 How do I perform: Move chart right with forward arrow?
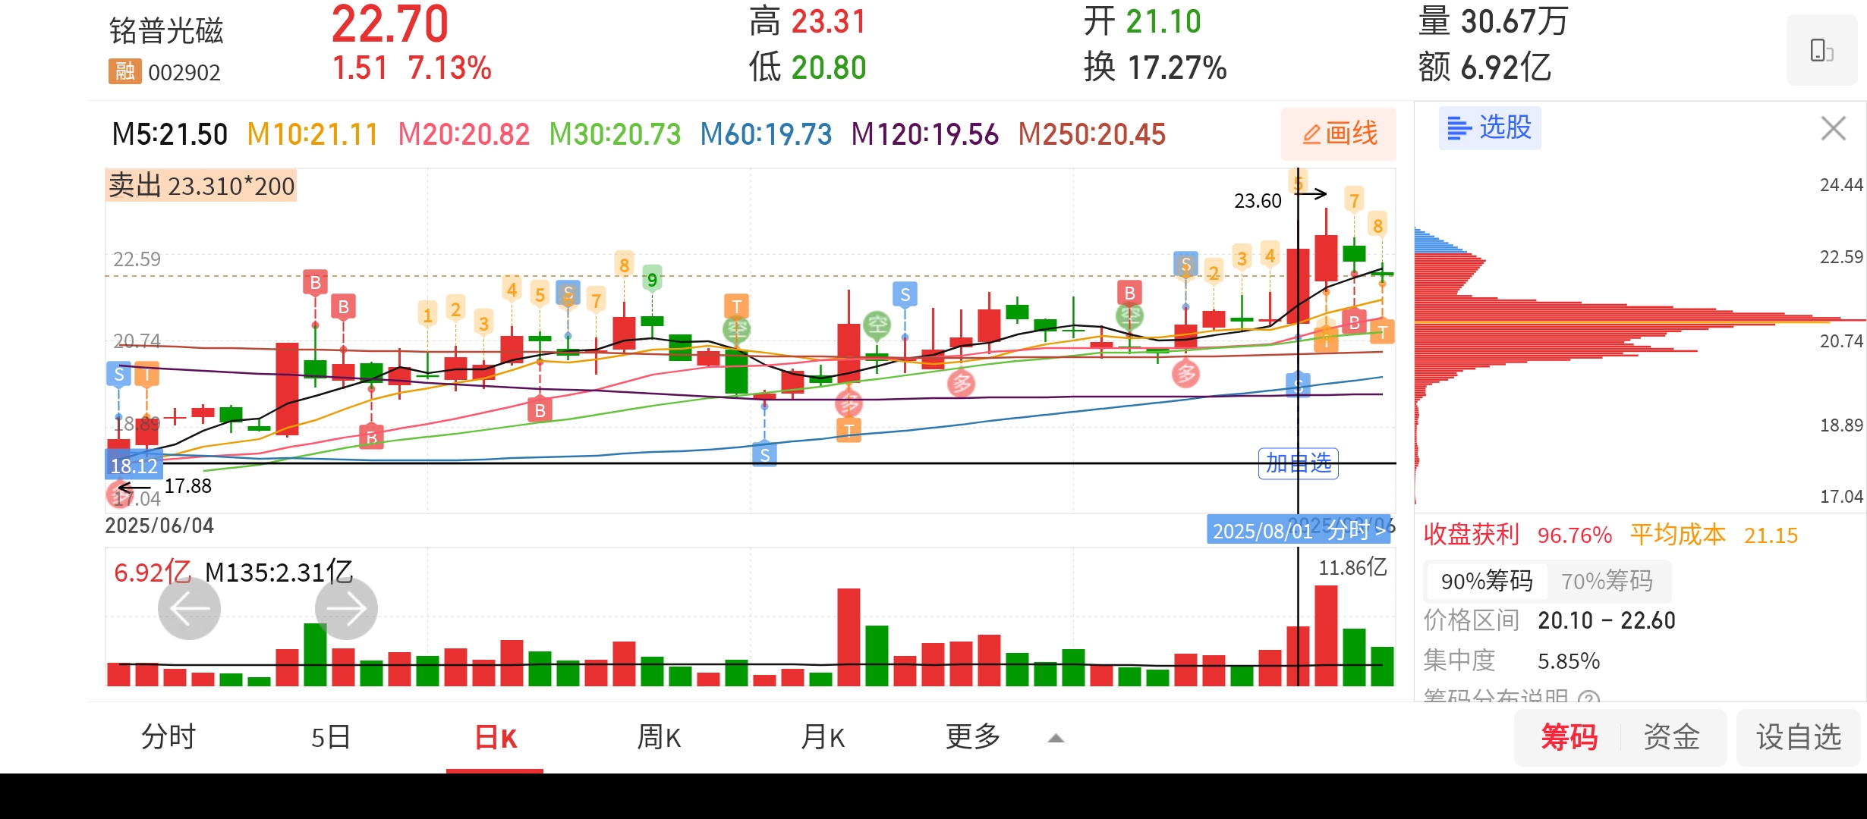click(x=346, y=608)
